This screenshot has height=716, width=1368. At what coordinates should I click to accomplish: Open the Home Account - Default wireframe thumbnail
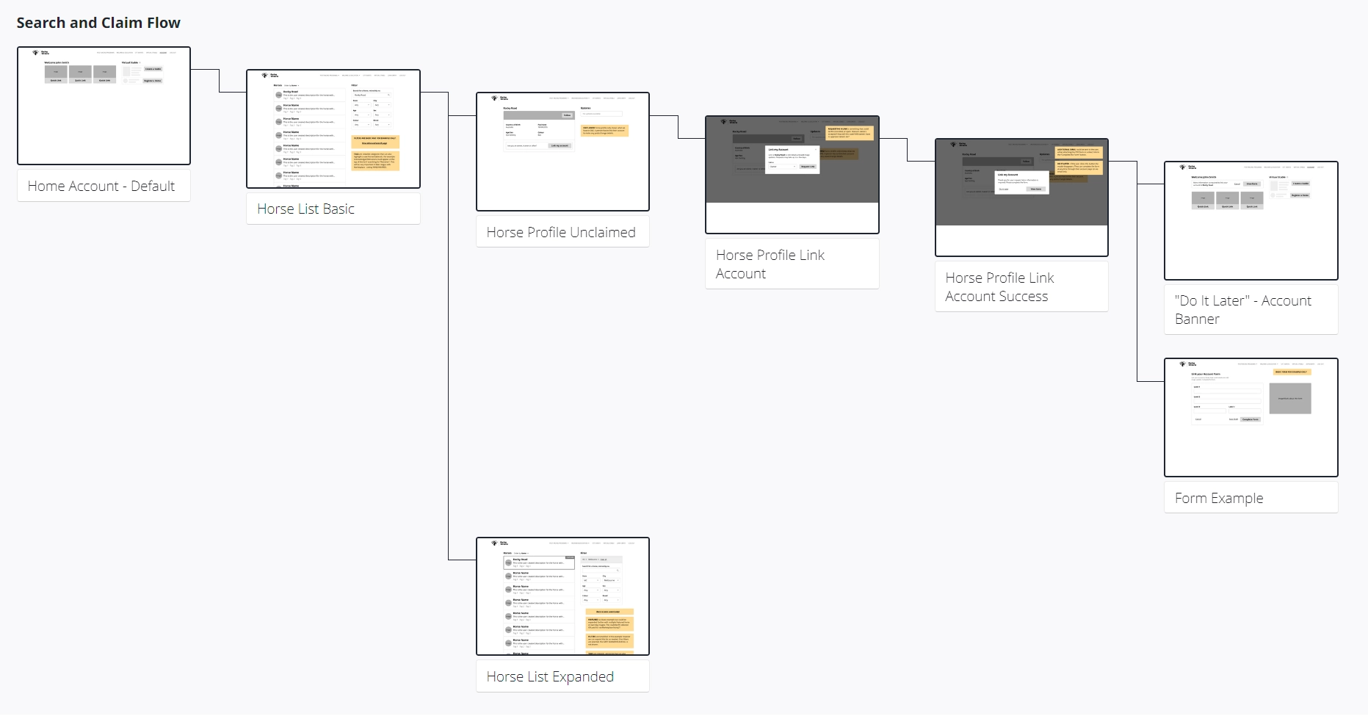[x=104, y=106]
